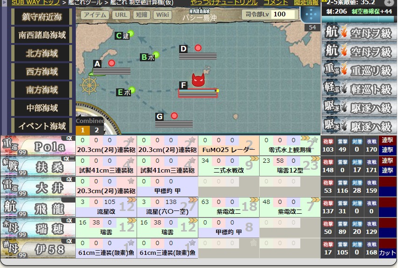The image size is (399, 268).
Task: Click the ship wheel start point on map
Action: [89, 86]
